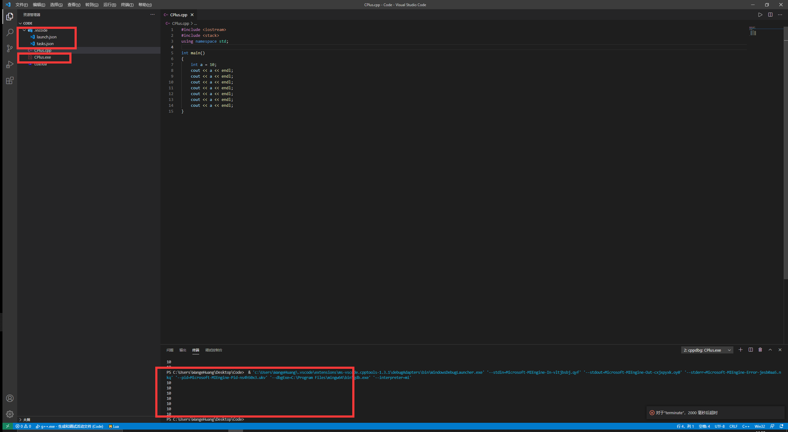Image resolution: width=788 pixels, height=432 pixels.
Task: Split the editor to the right
Action: click(770, 15)
